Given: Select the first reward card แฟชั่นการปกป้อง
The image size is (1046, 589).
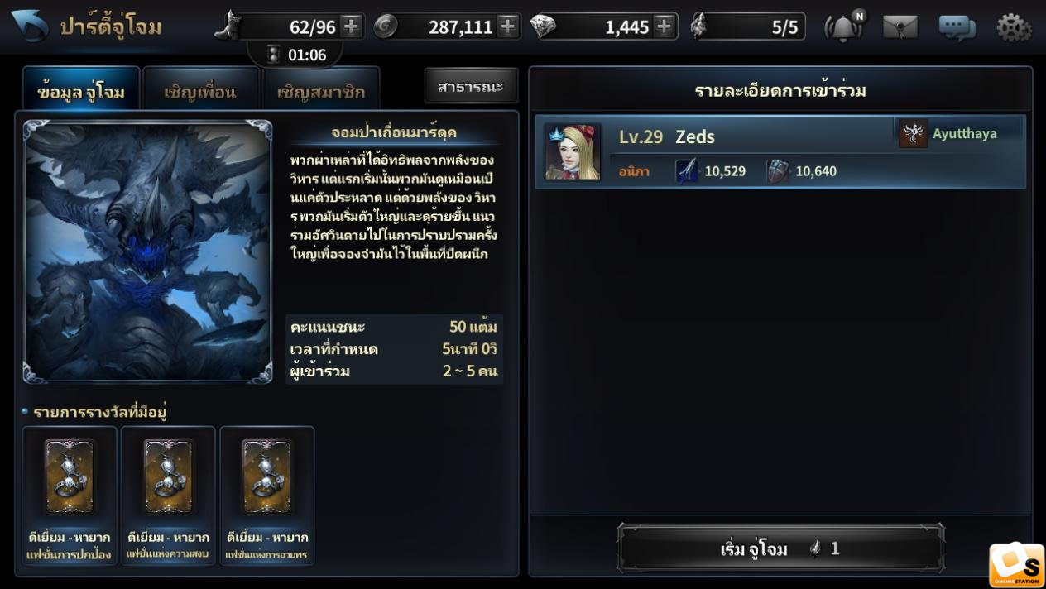Looking at the screenshot, I should click(70, 496).
